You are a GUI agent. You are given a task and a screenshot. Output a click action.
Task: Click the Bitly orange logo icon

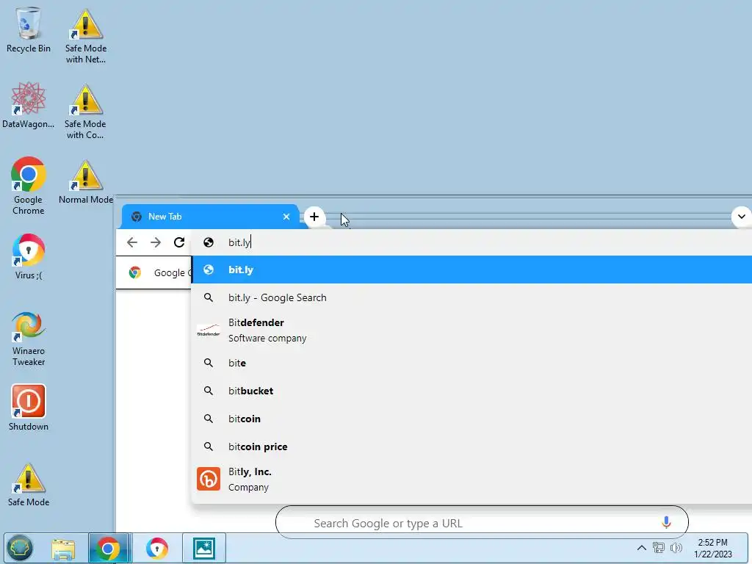(x=209, y=479)
